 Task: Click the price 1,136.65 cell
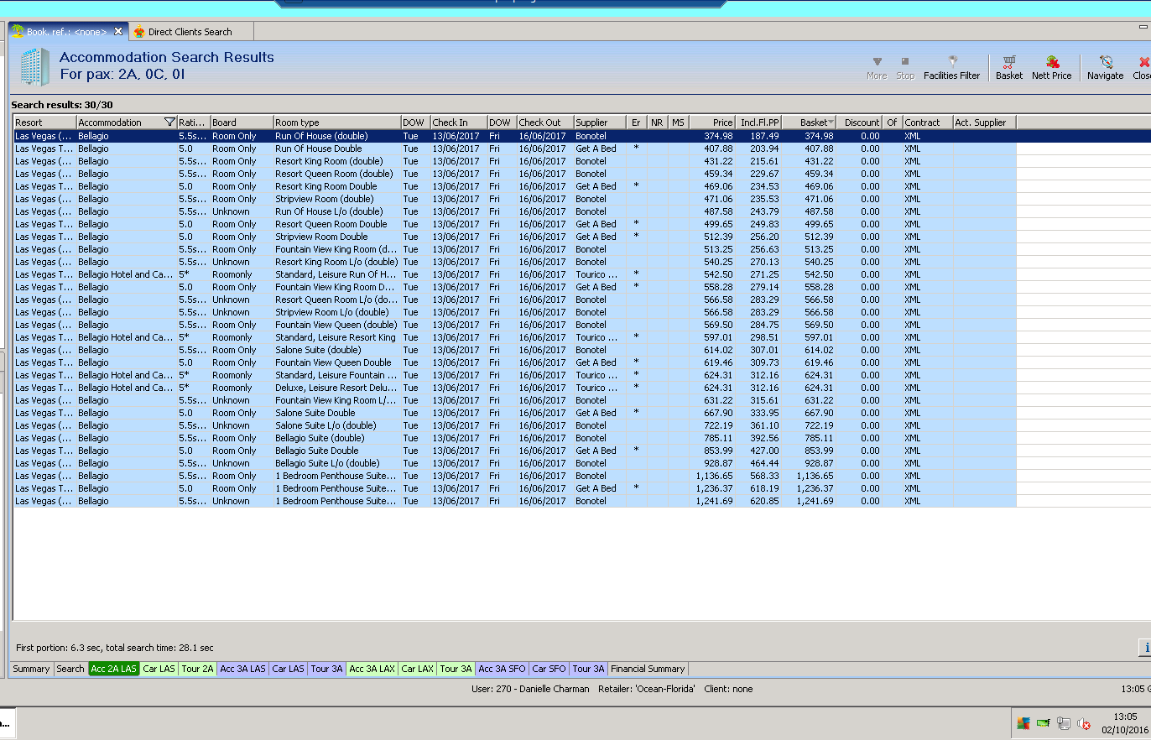pyautogui.click(x=714, y=476)
